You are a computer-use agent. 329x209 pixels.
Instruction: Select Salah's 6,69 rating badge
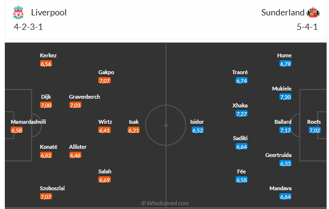tap(105, 180)
